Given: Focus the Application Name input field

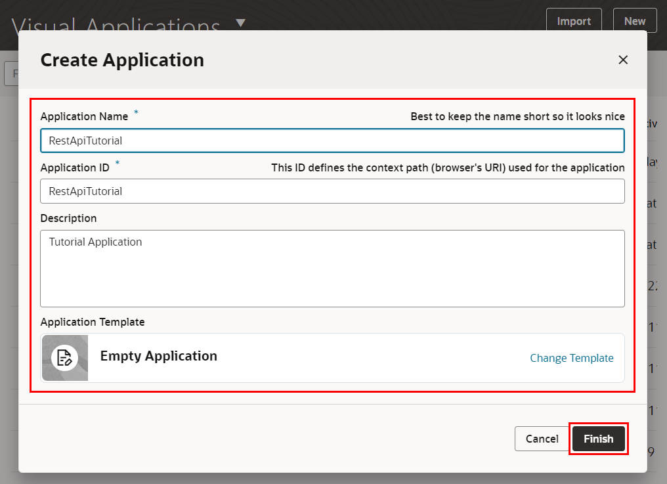Looking at the screenshot, I should (x=332, y=141).
